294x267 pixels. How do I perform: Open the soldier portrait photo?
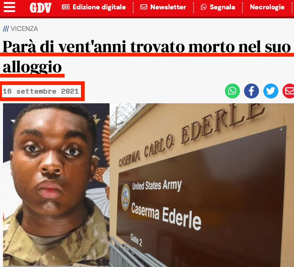[56, 184]
